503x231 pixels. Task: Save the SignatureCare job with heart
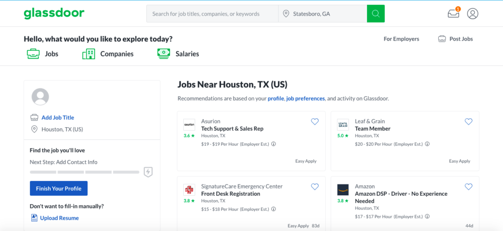coord(315,186)
